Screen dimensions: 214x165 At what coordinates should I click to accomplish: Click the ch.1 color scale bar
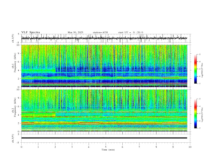[x=195, y=69]
